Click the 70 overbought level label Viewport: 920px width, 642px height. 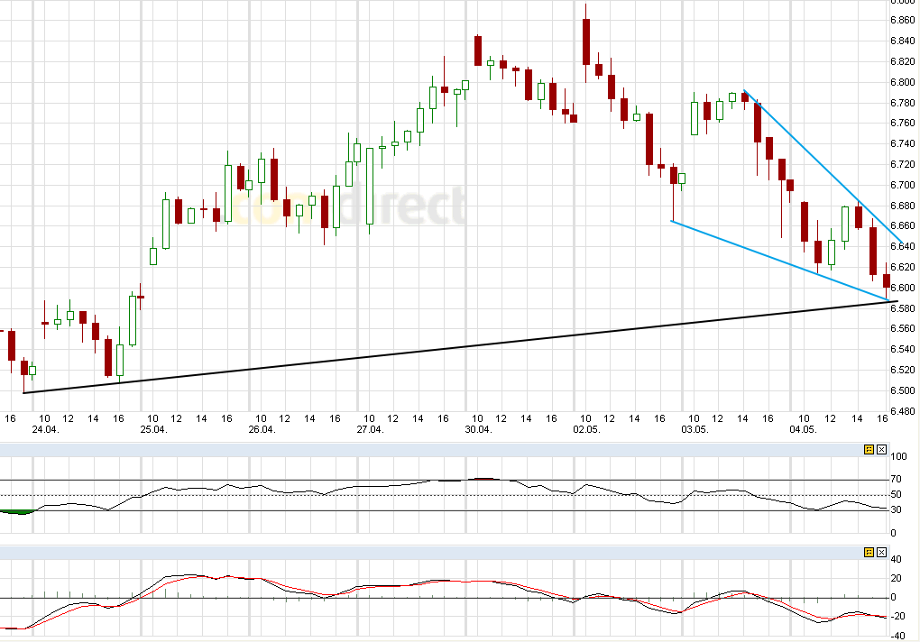(896, 479)
